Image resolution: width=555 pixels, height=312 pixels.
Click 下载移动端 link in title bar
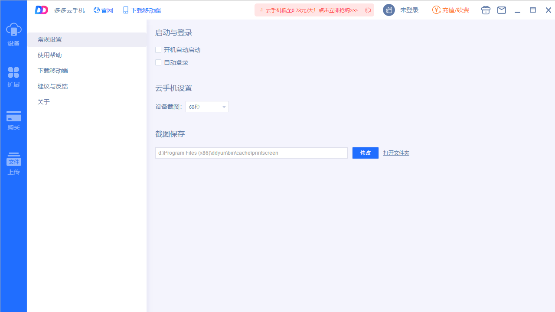[x=142, y=10]
